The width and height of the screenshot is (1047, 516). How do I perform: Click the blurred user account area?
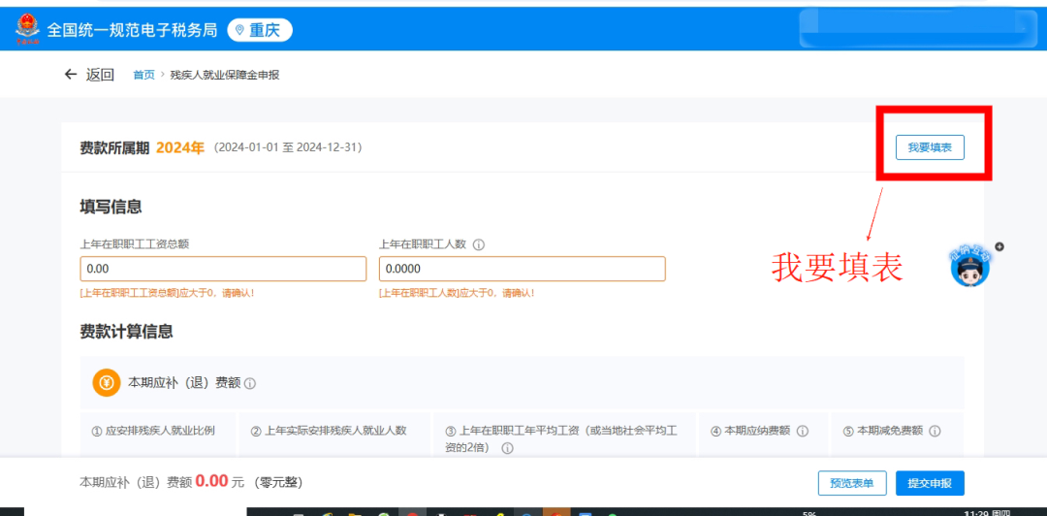click(x=919, y=29)
